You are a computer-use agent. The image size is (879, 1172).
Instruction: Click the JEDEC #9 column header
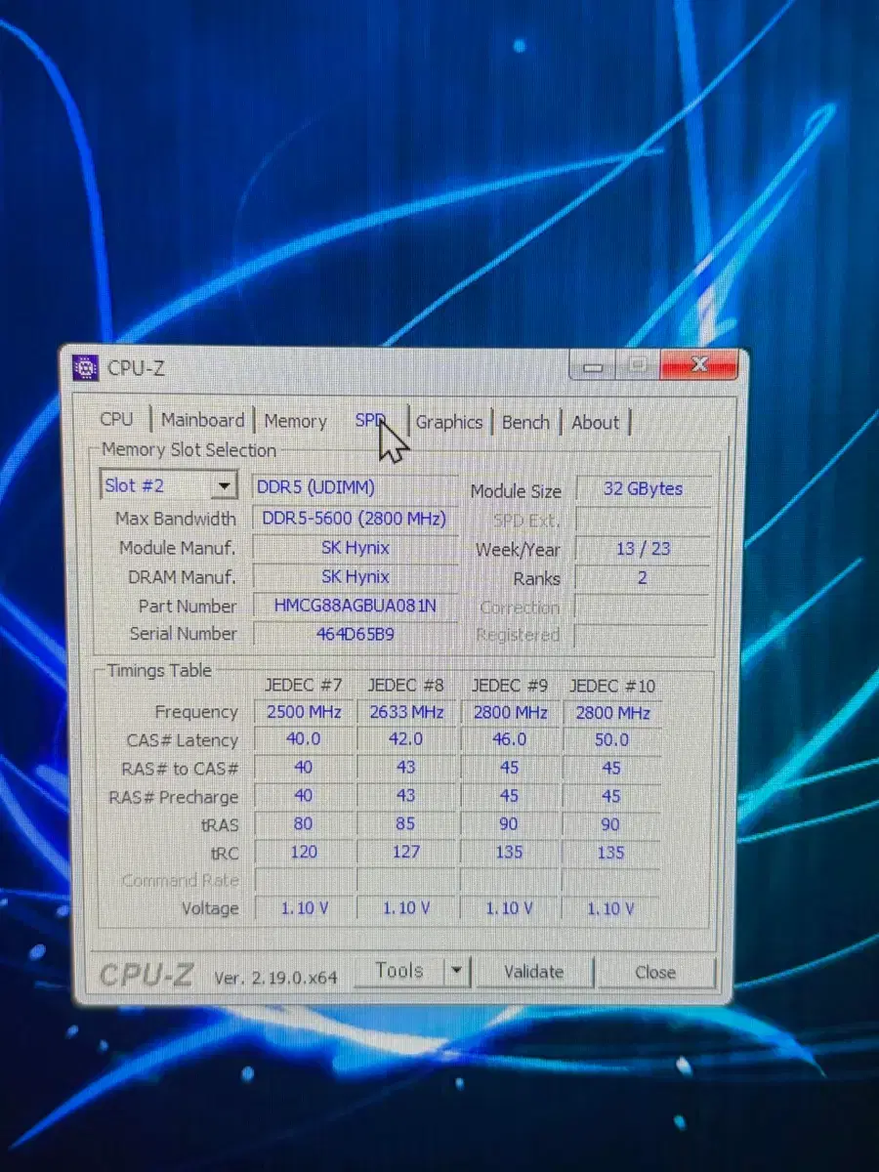(x=509, y=686)
